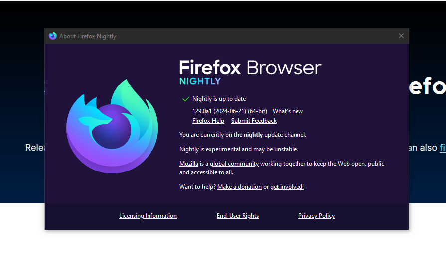Click the Make a donation link
The width and height of the screenshot is (446, 256).
point(239,187)
